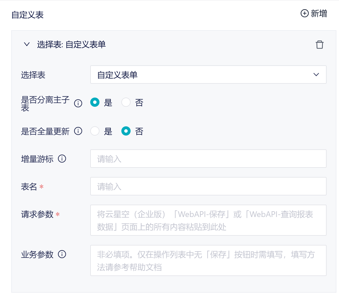The image size is (339, 297).
Task: Enable 是 for 是否全量更新
Action: coord(95,131)
